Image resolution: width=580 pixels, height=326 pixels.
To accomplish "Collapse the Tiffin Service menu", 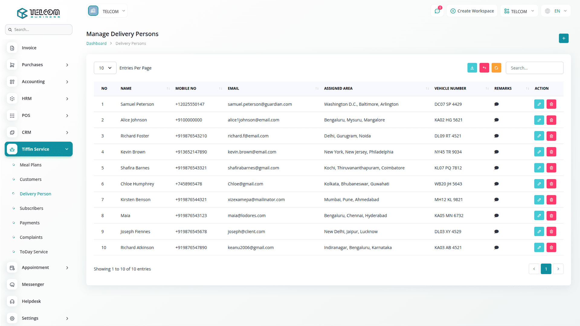I will click(x=39, y=149).
